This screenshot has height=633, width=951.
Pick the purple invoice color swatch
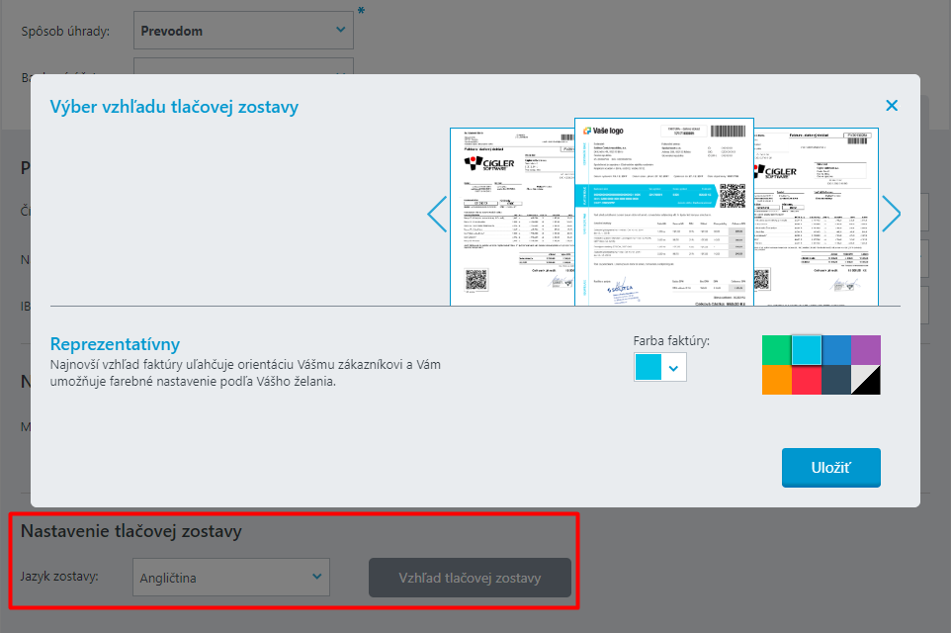pos(865,350)
